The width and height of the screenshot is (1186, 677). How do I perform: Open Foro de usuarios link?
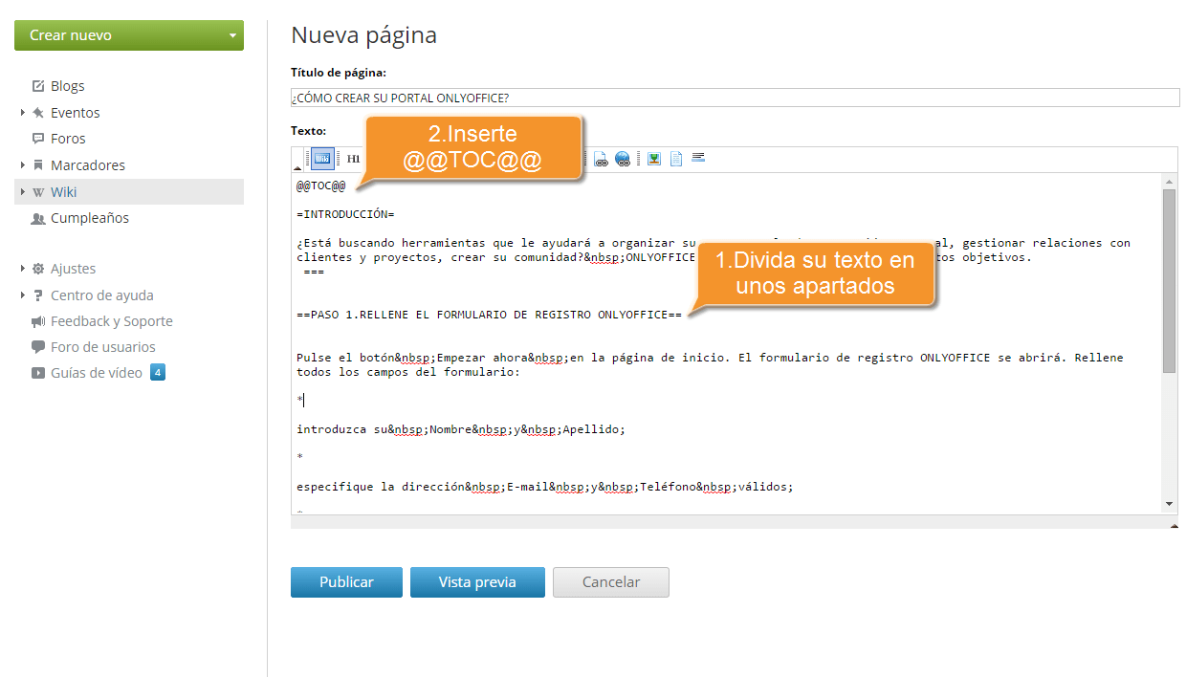pos(103,347)
